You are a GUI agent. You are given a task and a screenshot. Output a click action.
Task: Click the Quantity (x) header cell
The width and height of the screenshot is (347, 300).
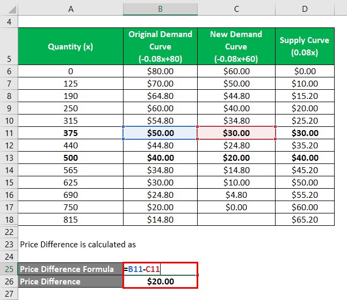(70, 46)
